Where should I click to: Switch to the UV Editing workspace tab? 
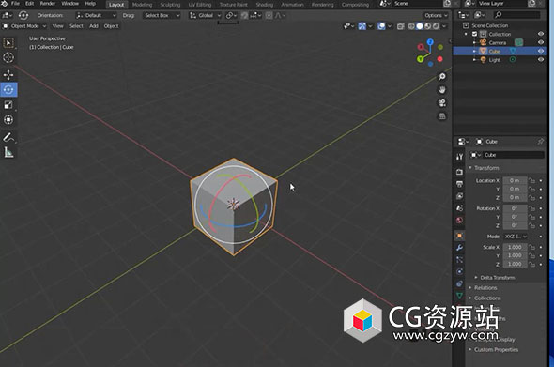click(x=200, y=5)
